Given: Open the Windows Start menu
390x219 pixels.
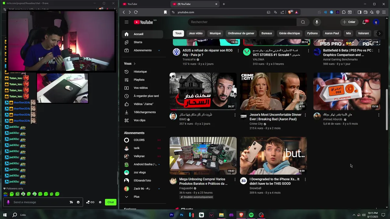Looking at the screenshot, I should [x=5, y=215].
